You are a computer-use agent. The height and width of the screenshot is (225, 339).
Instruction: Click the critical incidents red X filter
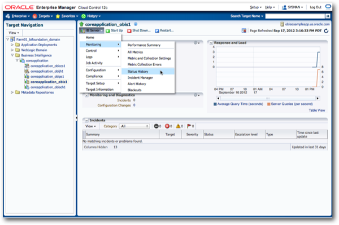click(167, 126)
